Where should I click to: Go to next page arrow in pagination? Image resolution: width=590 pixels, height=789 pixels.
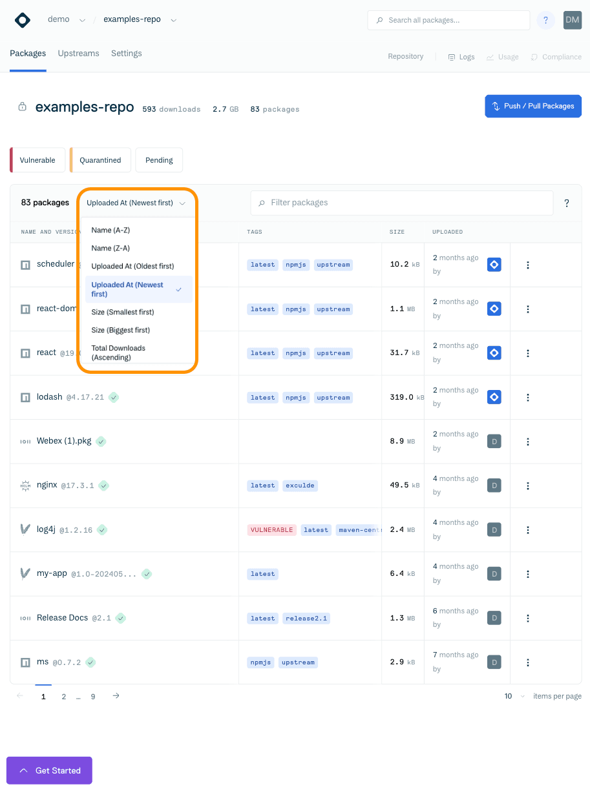click(x=116, y=696)
